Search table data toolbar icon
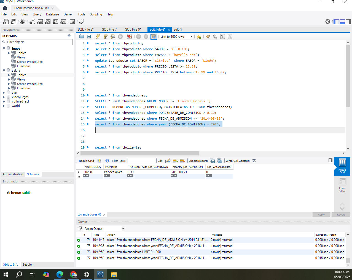Viewport: 352px width, 280px height. [x=72, y=21]
